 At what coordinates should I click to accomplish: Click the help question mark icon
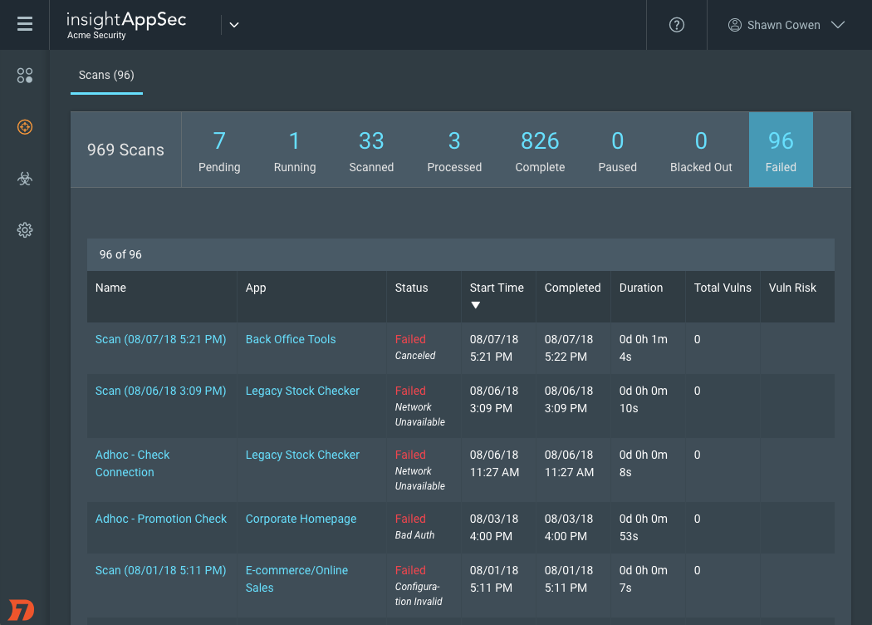coord(677,25)
